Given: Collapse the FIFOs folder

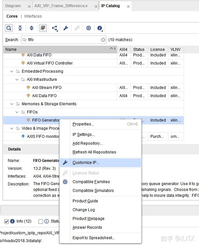Looking at the screenshot, I should pos(17,112).
